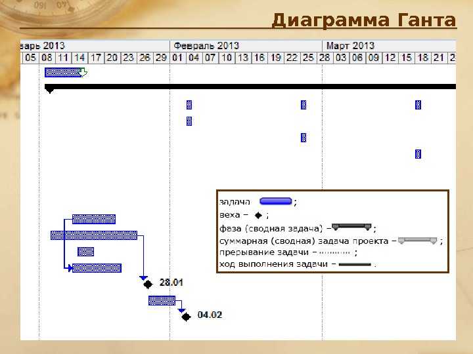The width and height of the screenshot is (473, 354).
Task: Click the 28.01 milestone diamond
Action: [148, 284]
